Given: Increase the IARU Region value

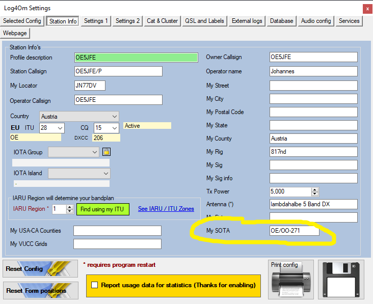Looking at the screenshot, I should click(x=69, y=207).
